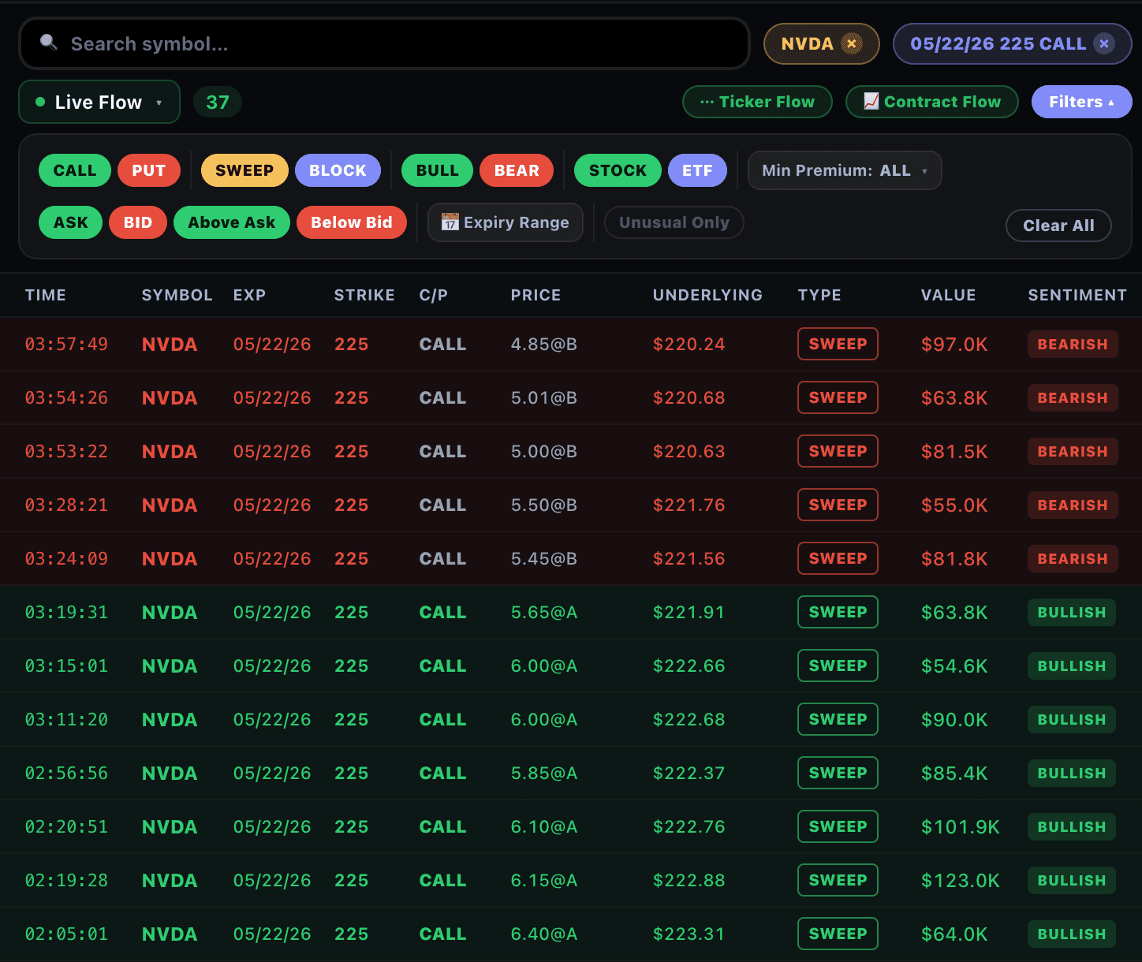
Task: Click BULLISH tag in the 03:19:31 row
Action: pos(1072,612)
